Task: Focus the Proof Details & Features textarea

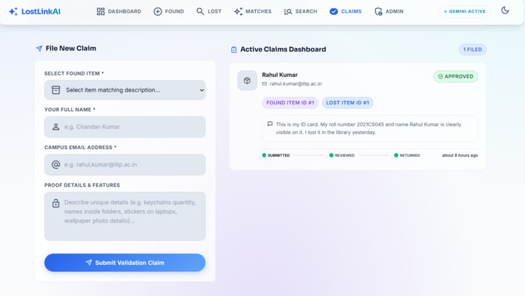Action: coord(125,217)
